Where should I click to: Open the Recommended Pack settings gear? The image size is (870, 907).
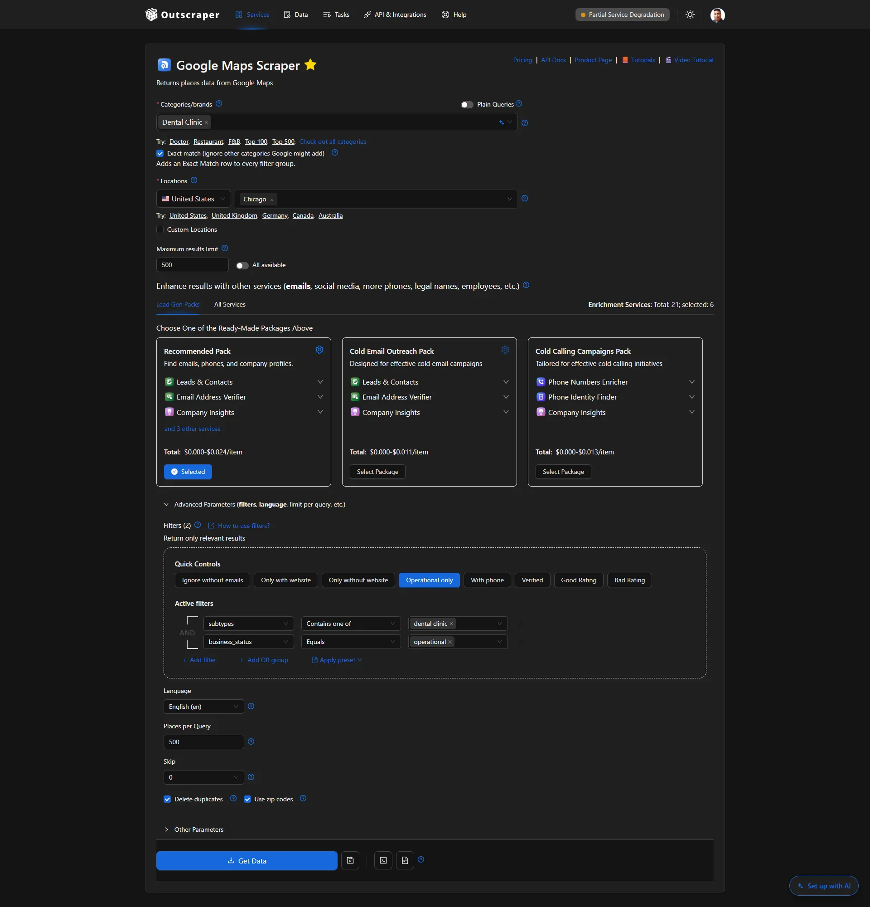click(319, 350)
